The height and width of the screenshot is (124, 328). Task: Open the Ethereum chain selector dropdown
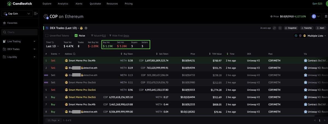[316, 17]
